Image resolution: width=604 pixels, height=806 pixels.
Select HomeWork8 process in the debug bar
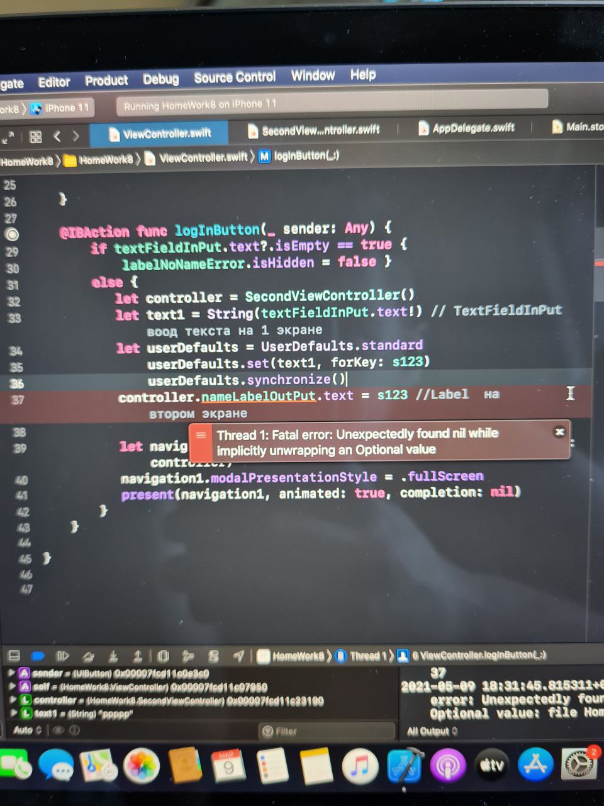point(291,656)
